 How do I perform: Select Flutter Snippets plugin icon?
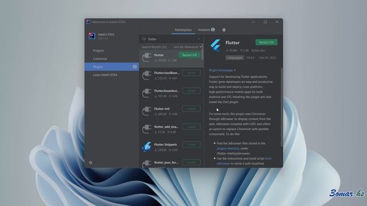click(147, 147)
